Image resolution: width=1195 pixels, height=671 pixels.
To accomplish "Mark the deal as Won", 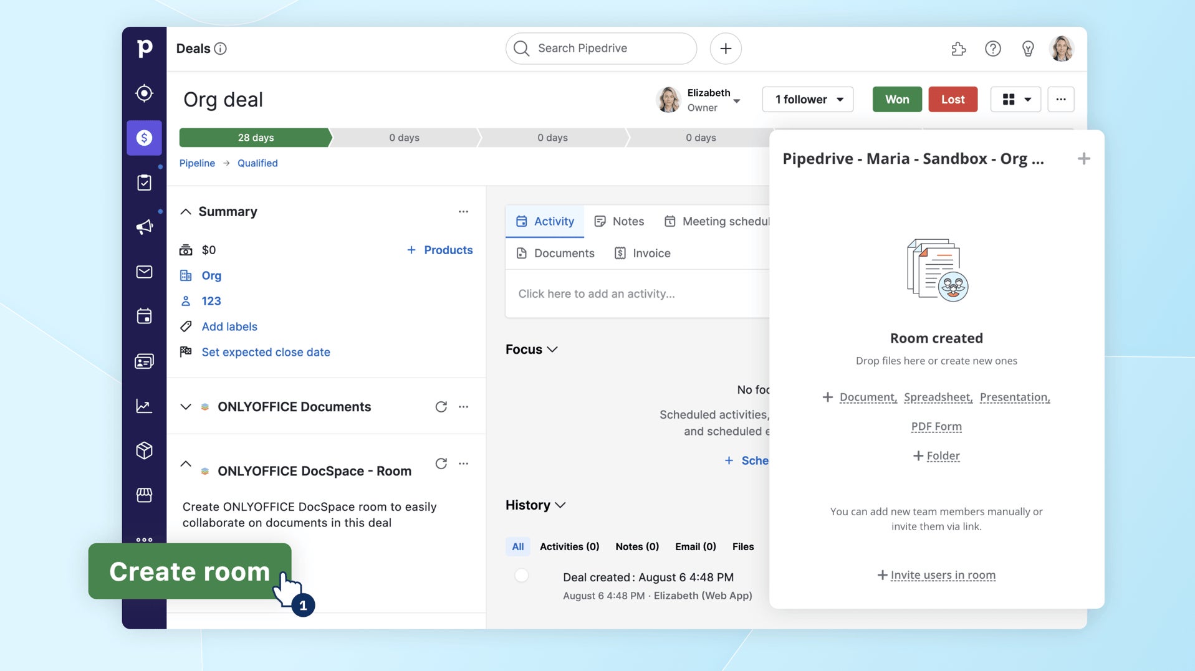I will pos(897,100).
